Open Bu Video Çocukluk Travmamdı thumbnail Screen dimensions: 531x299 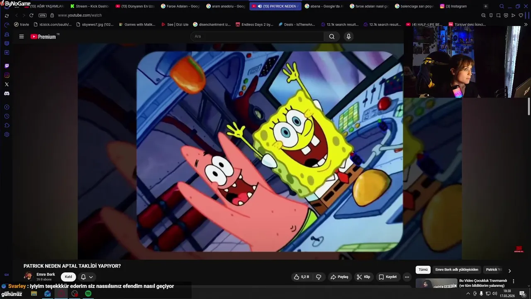pos(436,284)
